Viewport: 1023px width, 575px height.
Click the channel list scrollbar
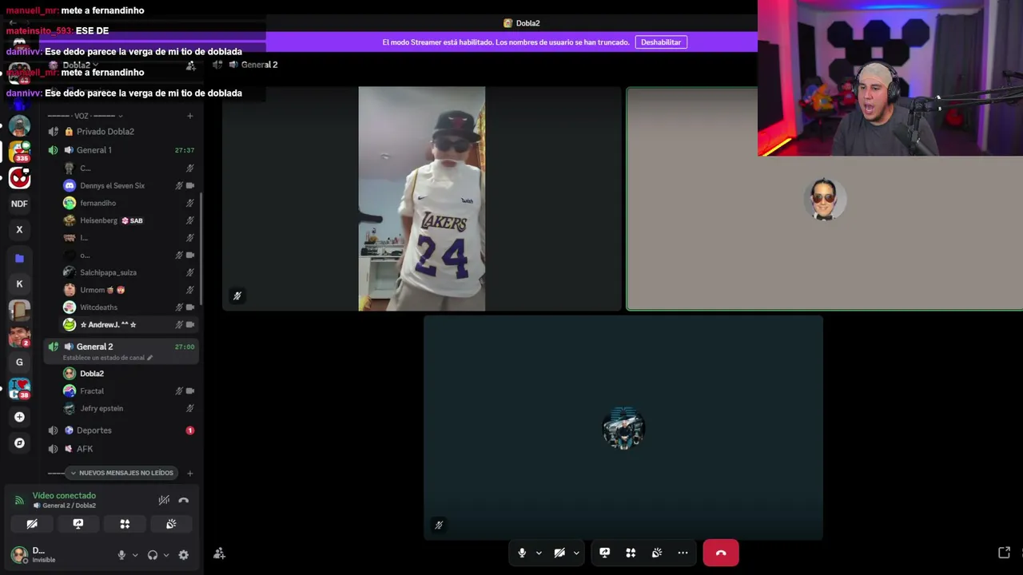coord(201,248)
